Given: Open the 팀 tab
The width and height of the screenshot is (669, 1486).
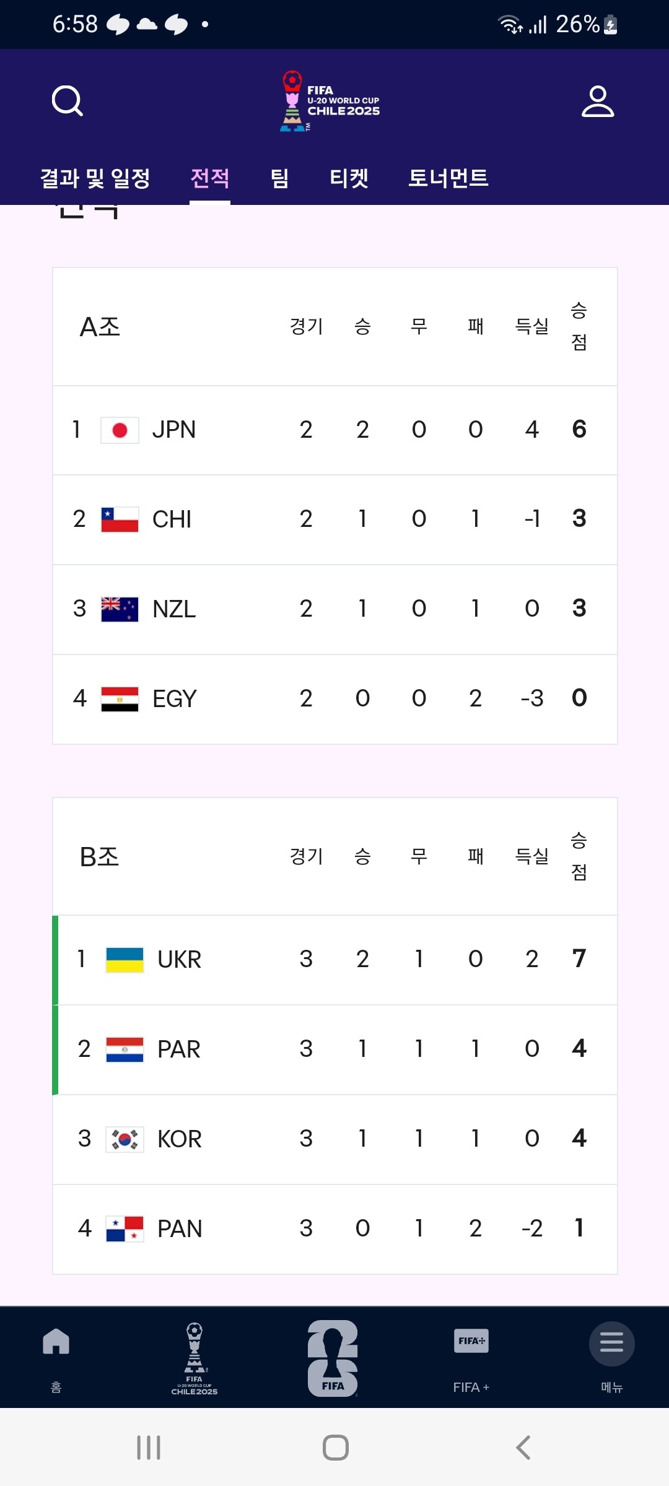Looking at the screenshot, I should point(280,178).
